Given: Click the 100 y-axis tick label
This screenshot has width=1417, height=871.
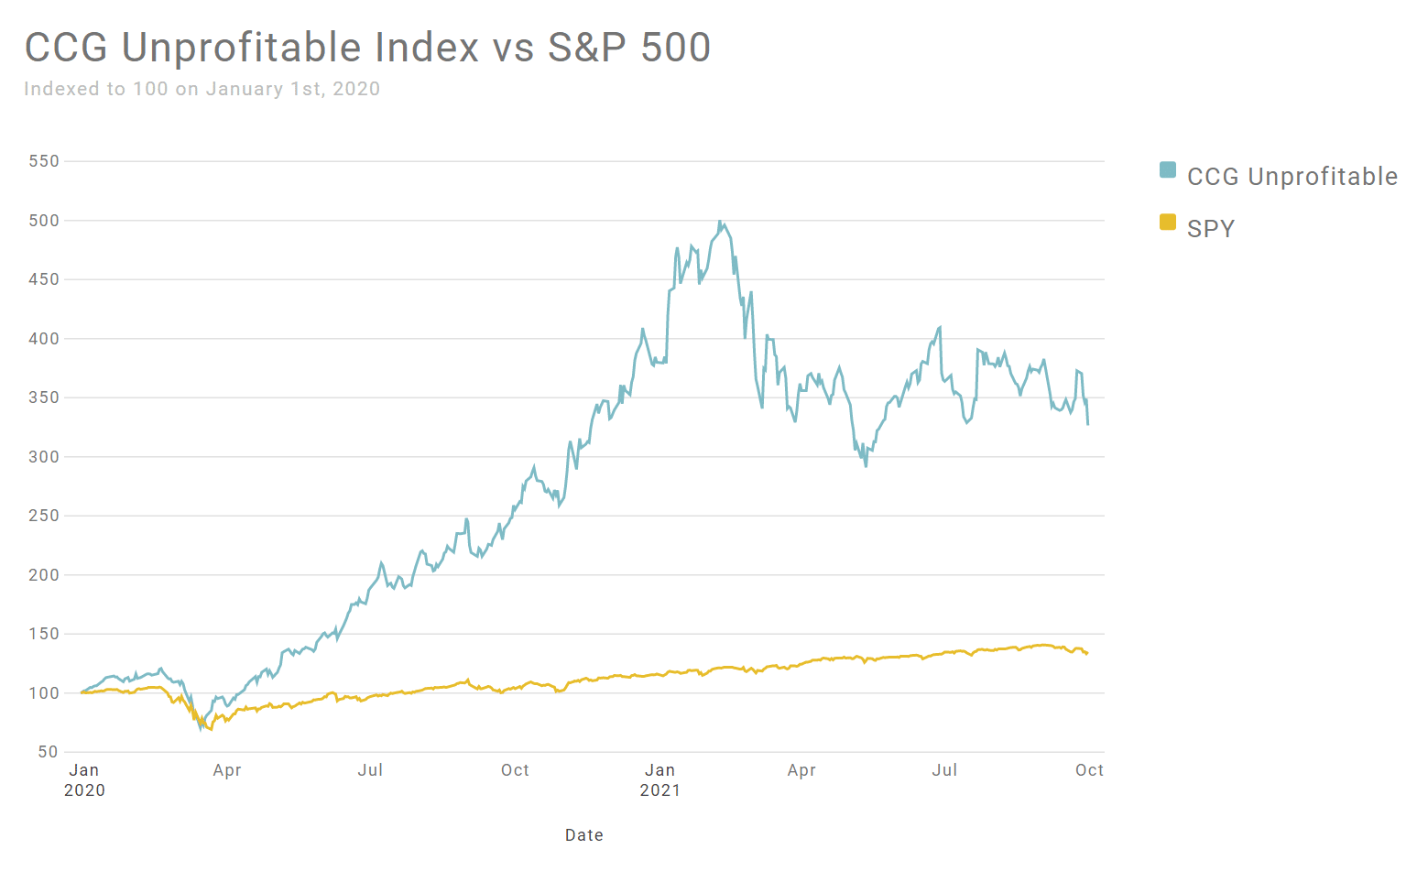Looking at the screenshot, I should coord(44,693).
